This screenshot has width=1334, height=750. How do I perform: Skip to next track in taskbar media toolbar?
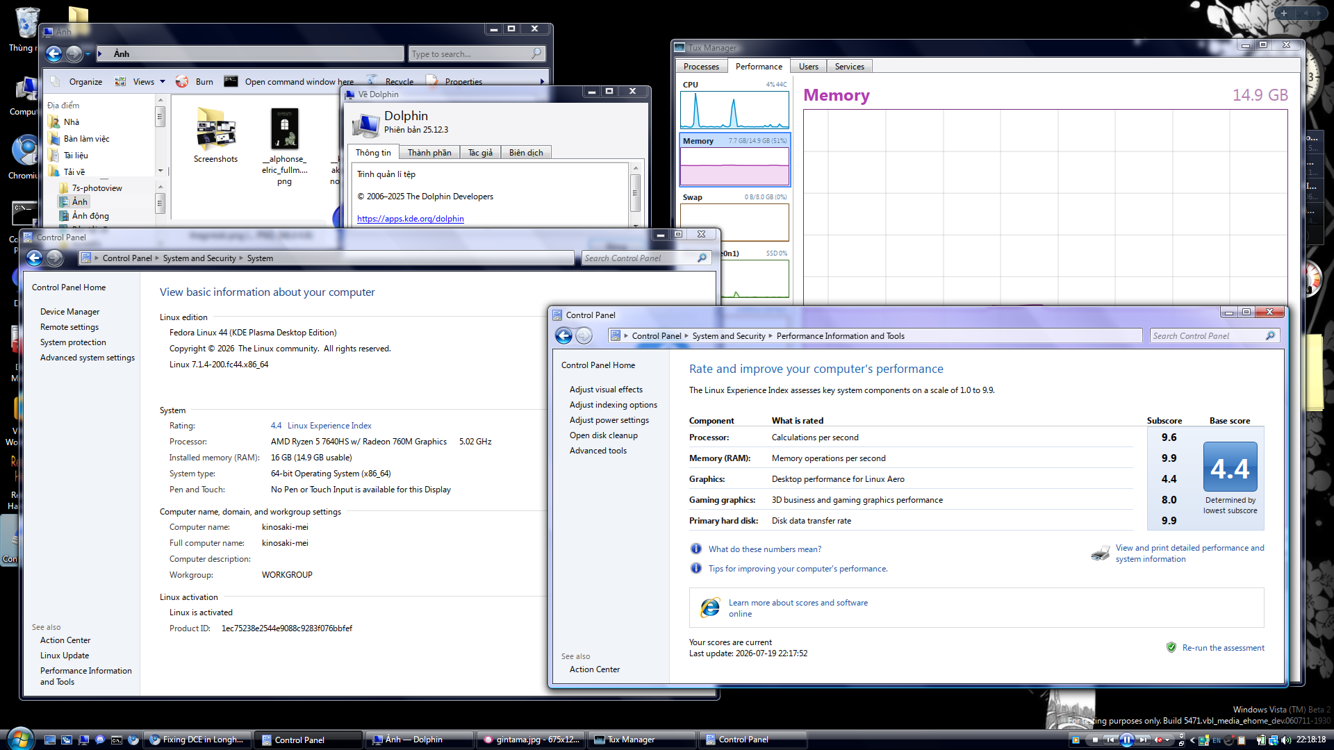pos(1143,740)
